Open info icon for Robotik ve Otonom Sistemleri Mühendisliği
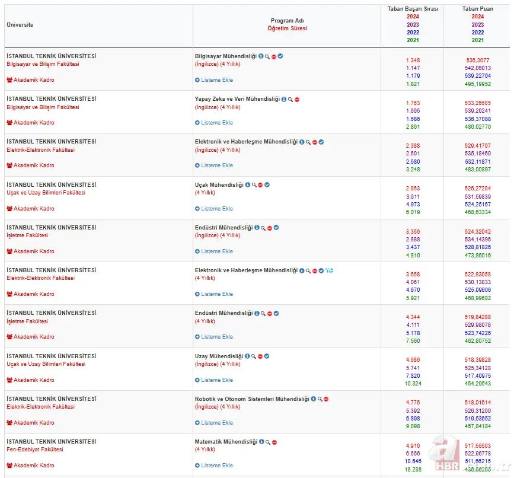The height and width of the screenshot is (478, 514). tap(313, 399)
